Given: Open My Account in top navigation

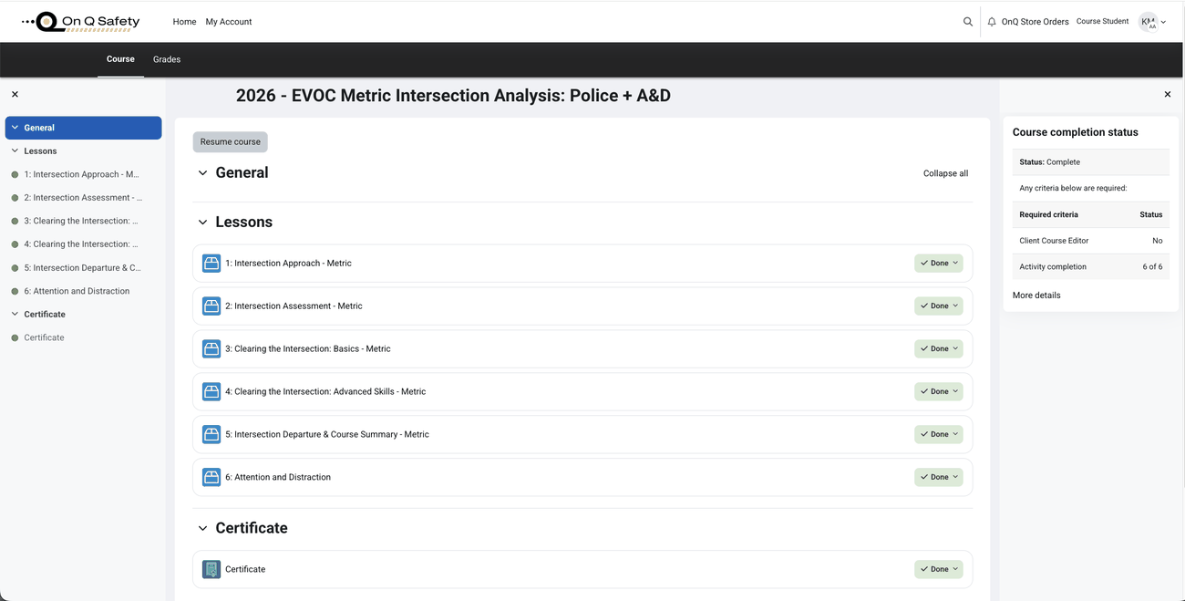Looking at the screenshot, I should (229, 22).
